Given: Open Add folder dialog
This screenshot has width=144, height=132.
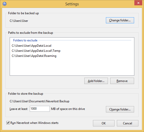Looking at the screenshot, I should point(96,81).
